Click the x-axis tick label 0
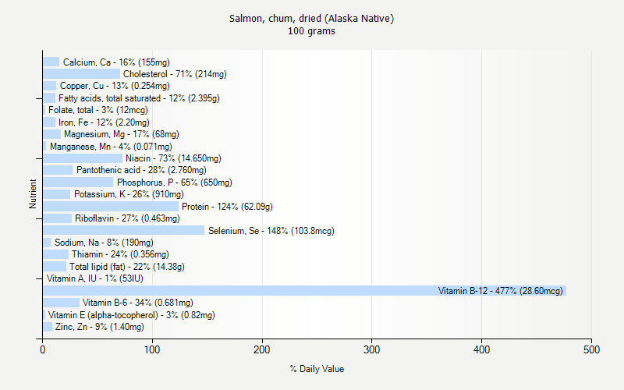The height and width of the screenshot is (390, 624). point(43,349)
